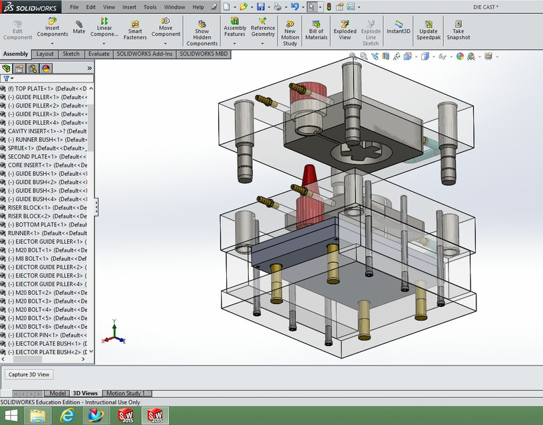The height and width of the screenshot is (425, 543).
Task: Open the DisplayManager panel tab
Action: [45, 68]
